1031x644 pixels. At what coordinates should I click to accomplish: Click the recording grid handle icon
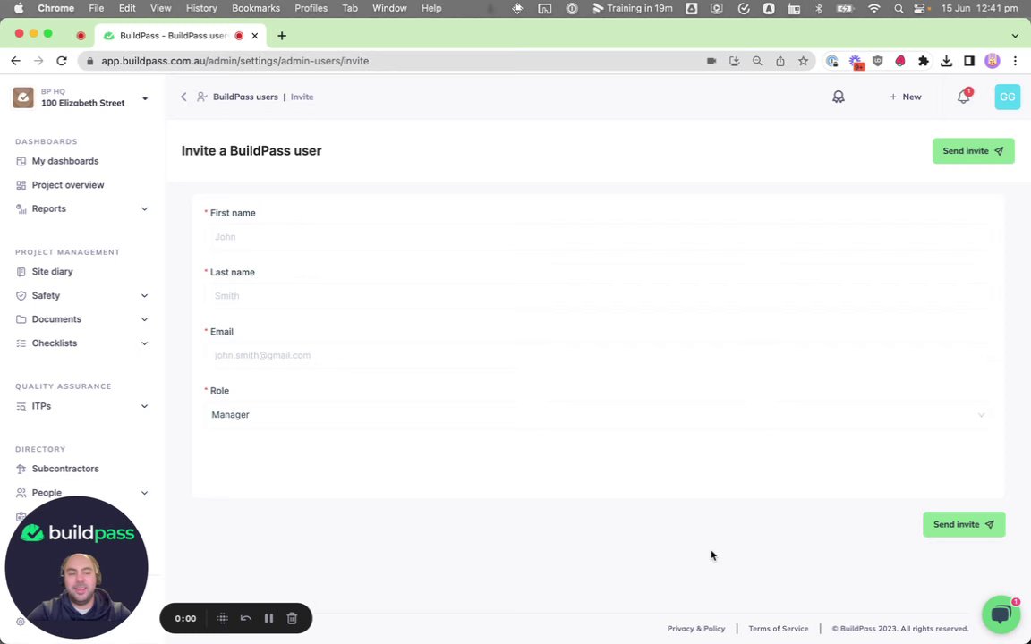222,618
